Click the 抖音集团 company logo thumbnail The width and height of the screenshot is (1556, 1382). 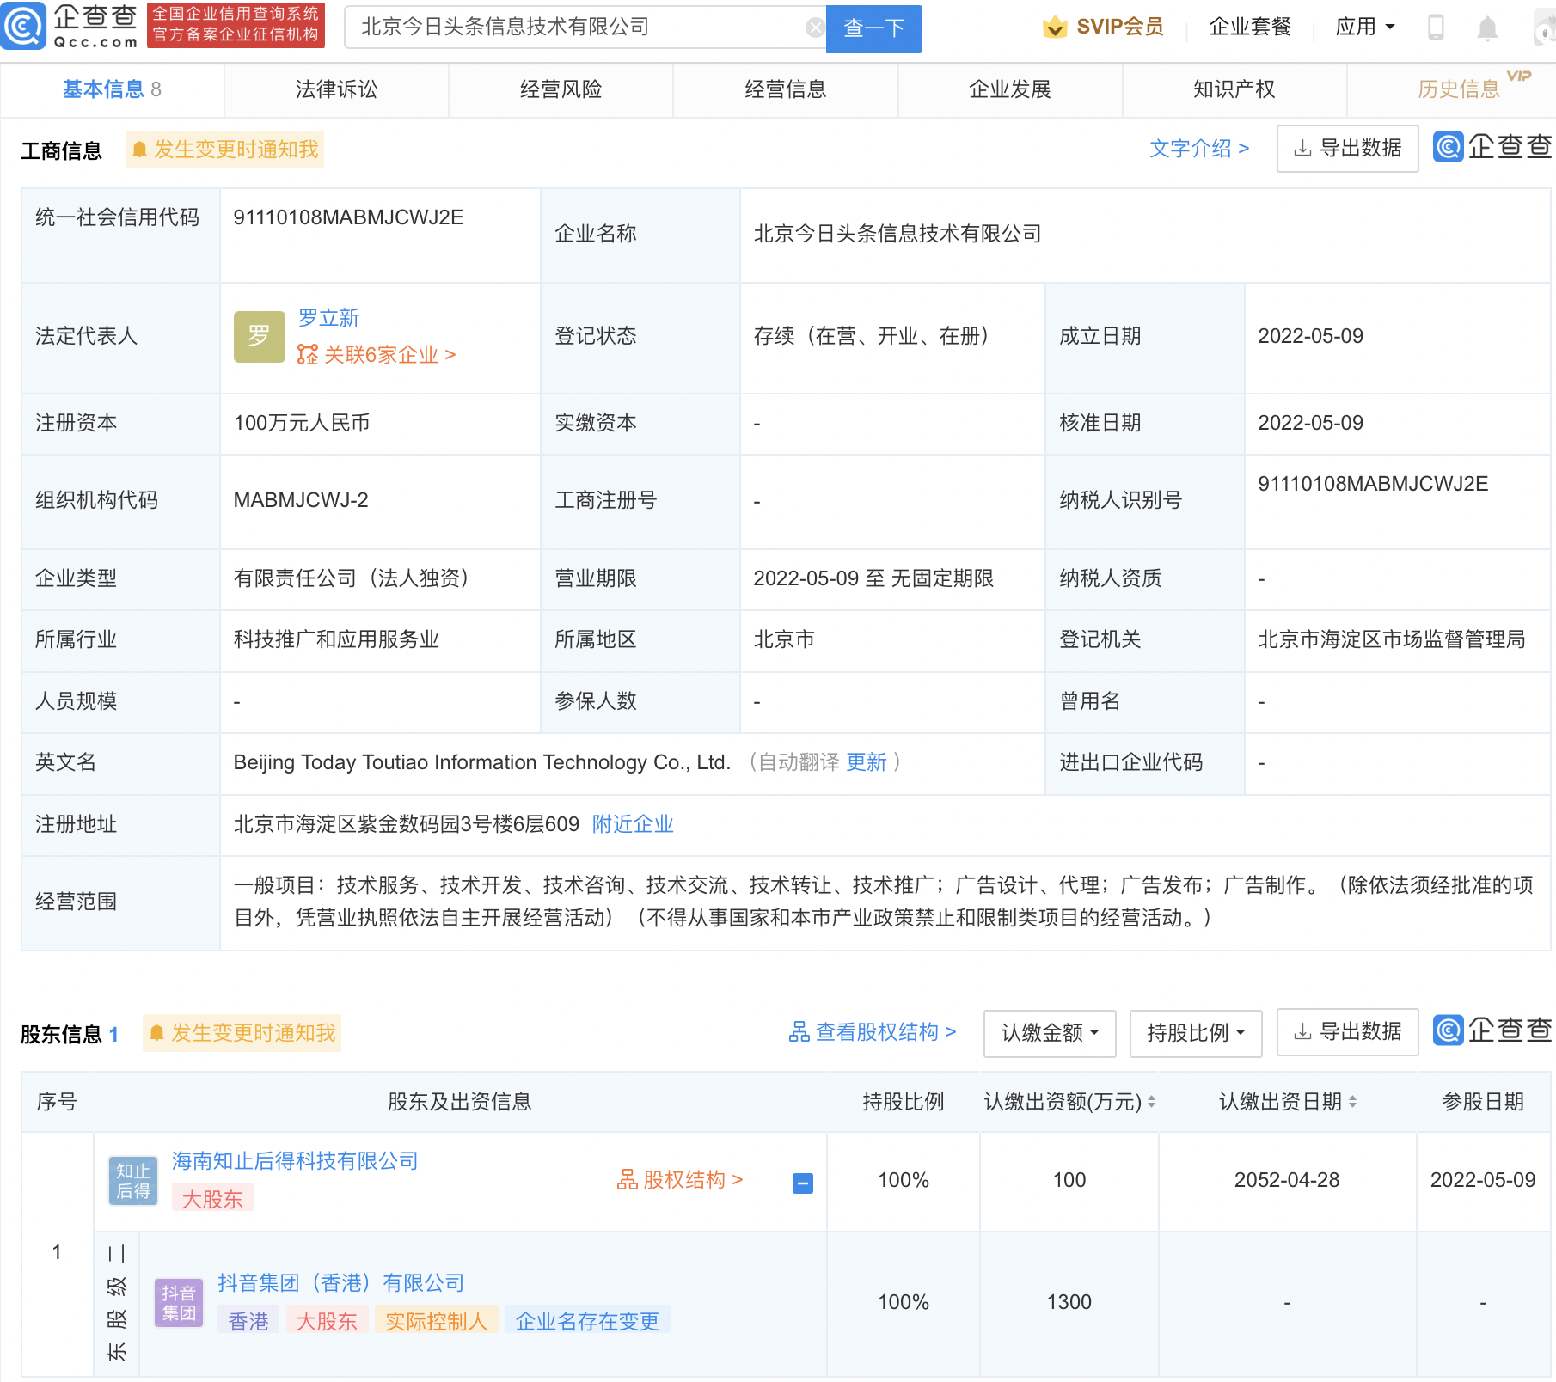(179, 1303)
